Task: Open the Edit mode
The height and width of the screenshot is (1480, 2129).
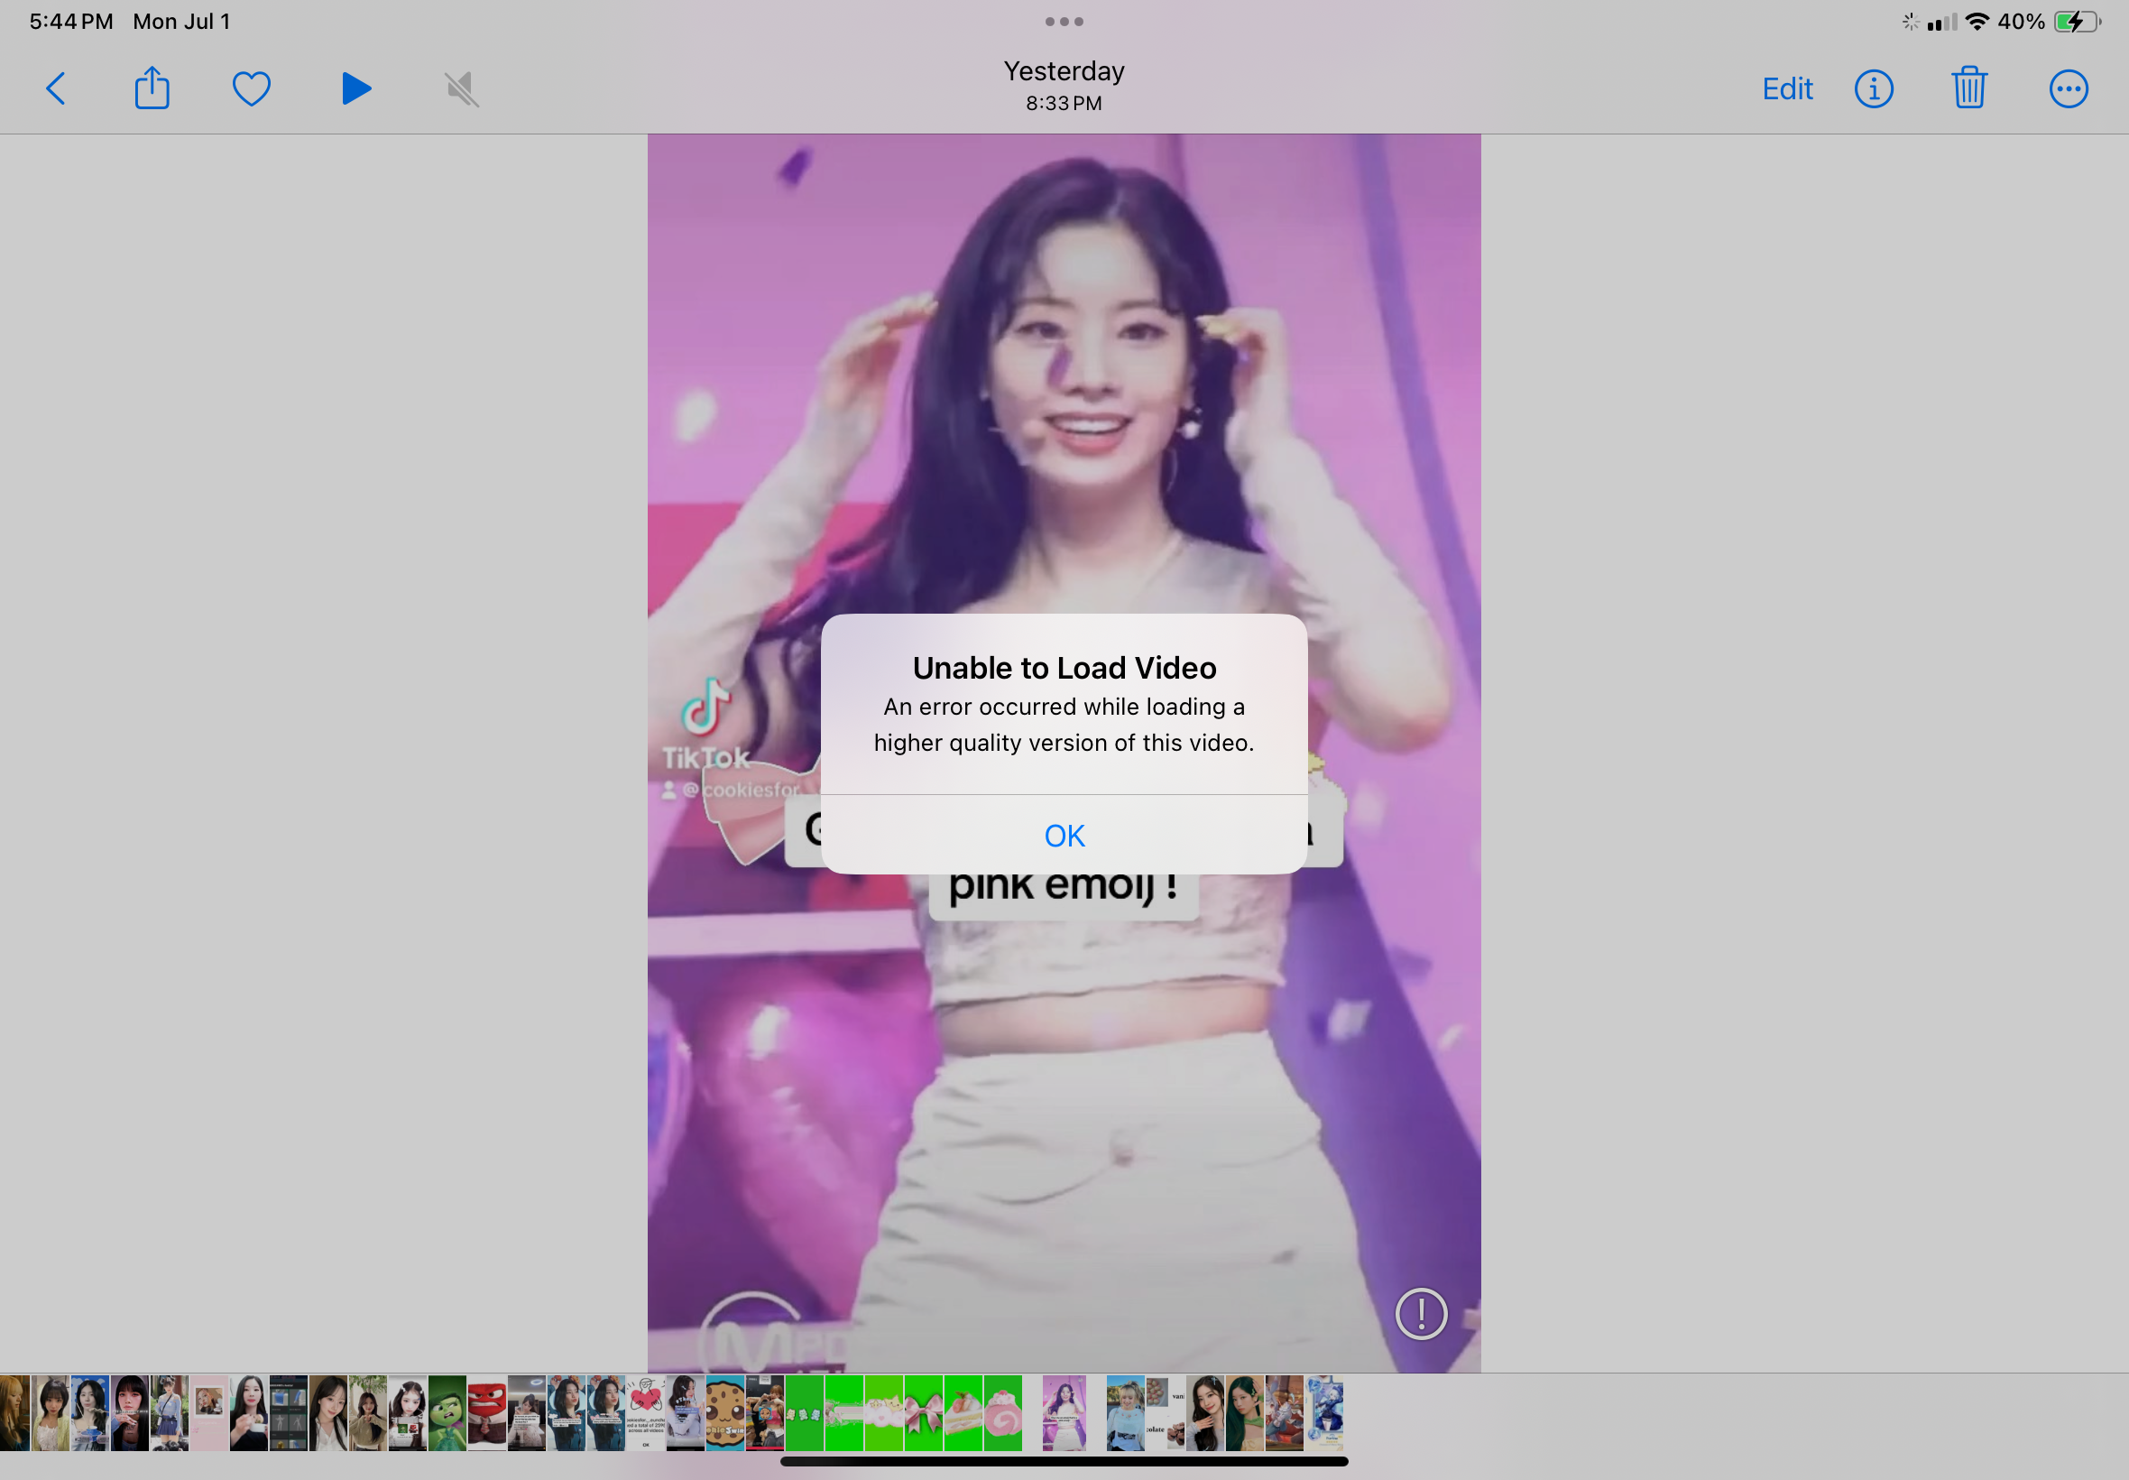Action: (x=1786, y=89)
